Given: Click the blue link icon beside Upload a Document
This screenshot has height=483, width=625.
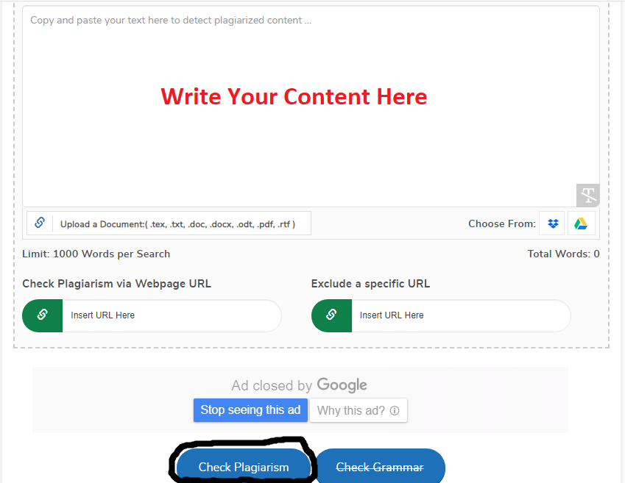Looking at the screenshot, I should 40,223.
